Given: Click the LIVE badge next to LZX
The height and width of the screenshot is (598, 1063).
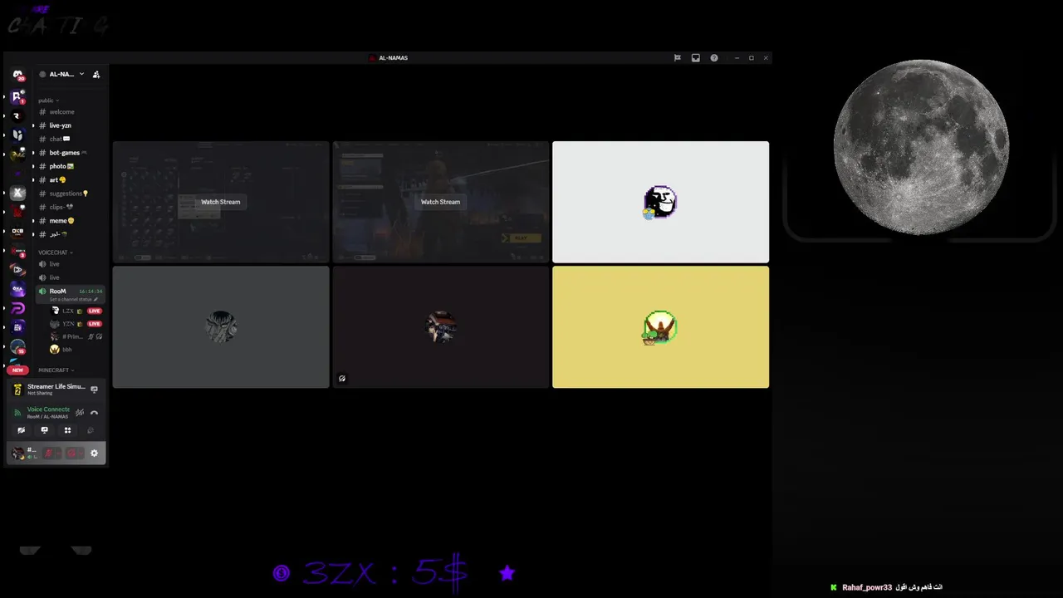Looking at the screenshot, I should coord(95,311).
